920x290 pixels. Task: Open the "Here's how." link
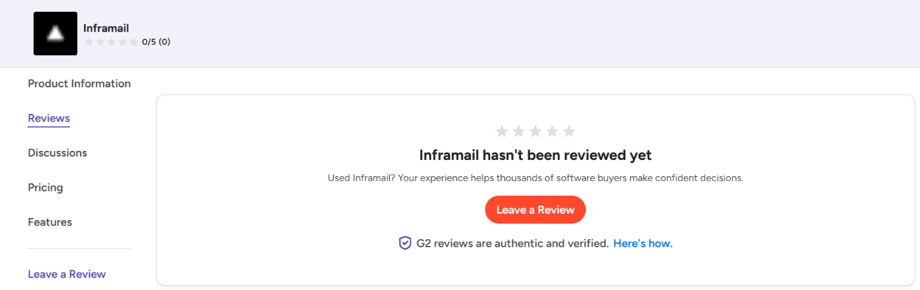(643, 244)
